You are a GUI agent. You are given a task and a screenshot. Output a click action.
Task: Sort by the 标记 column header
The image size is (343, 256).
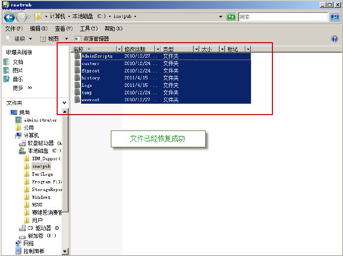point(235,49)
